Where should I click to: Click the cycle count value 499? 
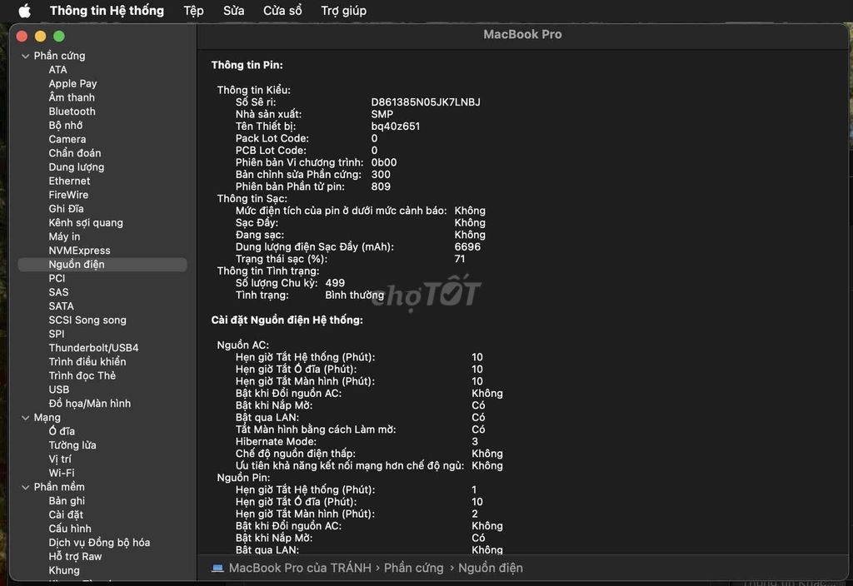(335, 283)
